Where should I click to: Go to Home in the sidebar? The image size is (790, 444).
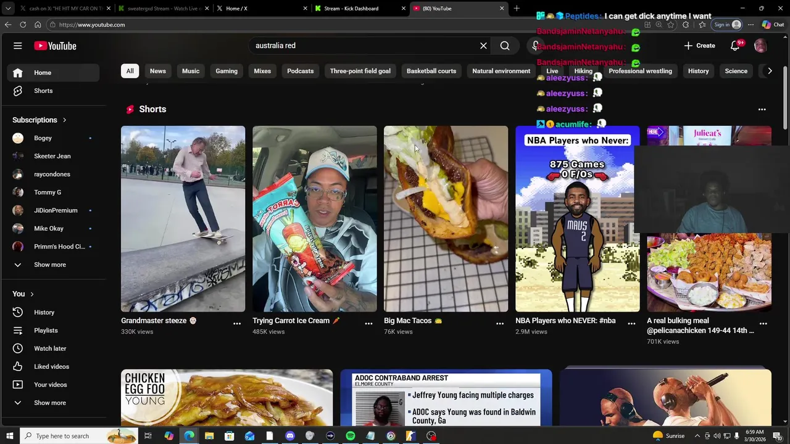53,73
